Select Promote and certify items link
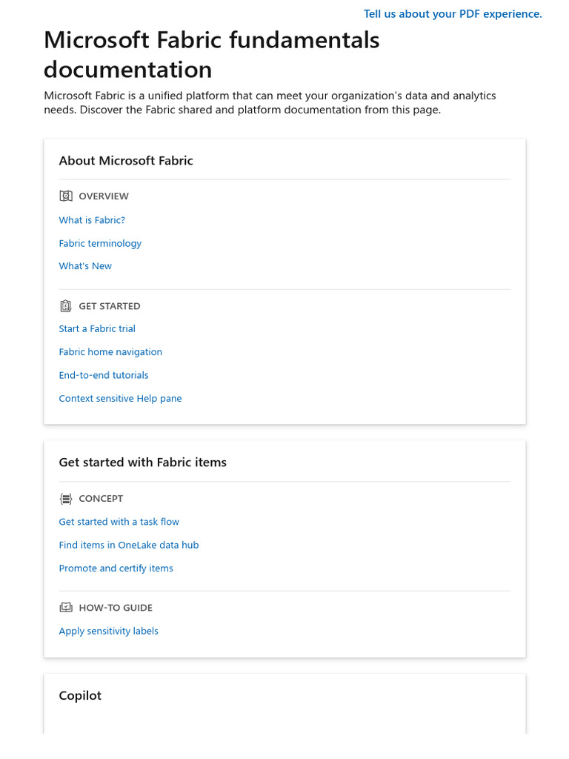Image resolution: width=569 pixels, height=759 pixels. pos(116,569)
